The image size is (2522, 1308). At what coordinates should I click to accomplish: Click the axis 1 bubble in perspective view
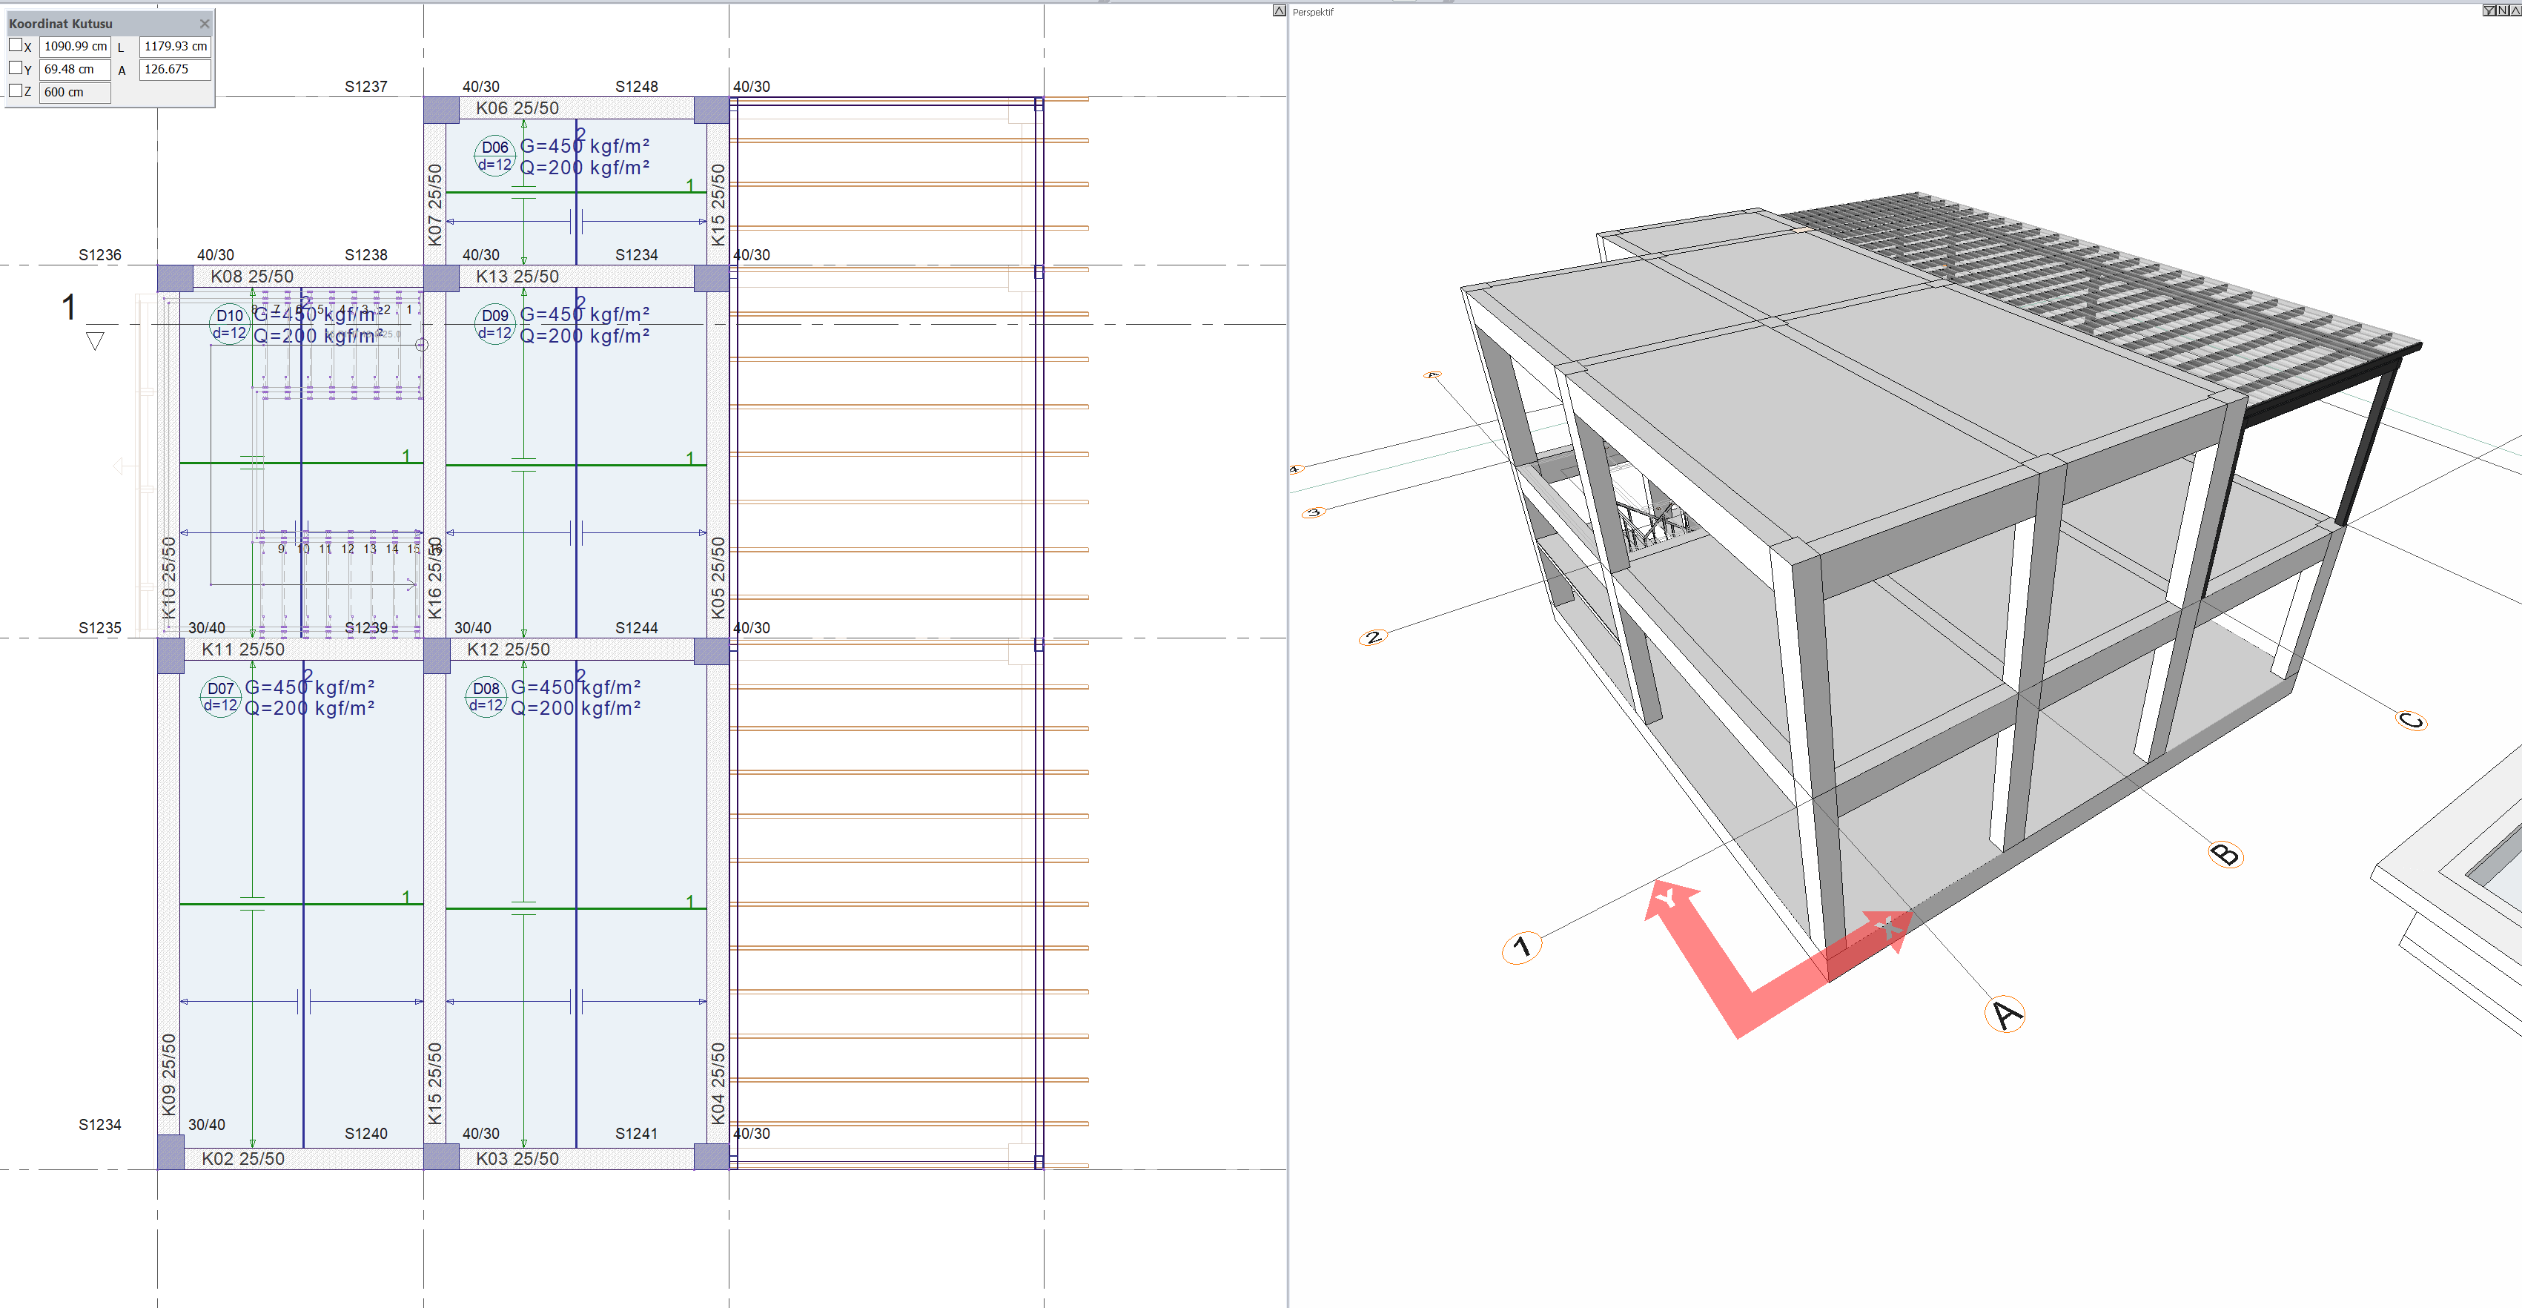[x=1521, y=947]
